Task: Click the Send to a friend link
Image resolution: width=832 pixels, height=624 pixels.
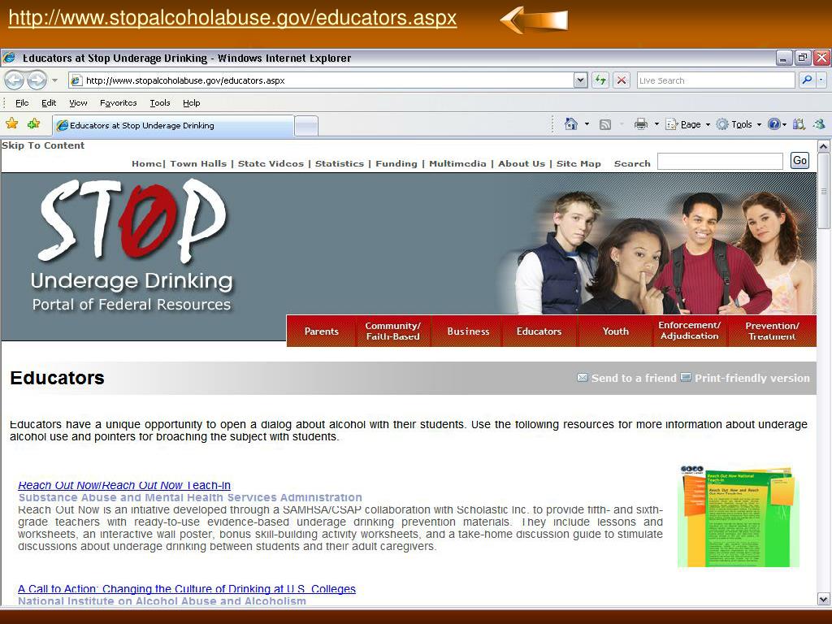Action: pyautogui.click(x=626, y=378)
